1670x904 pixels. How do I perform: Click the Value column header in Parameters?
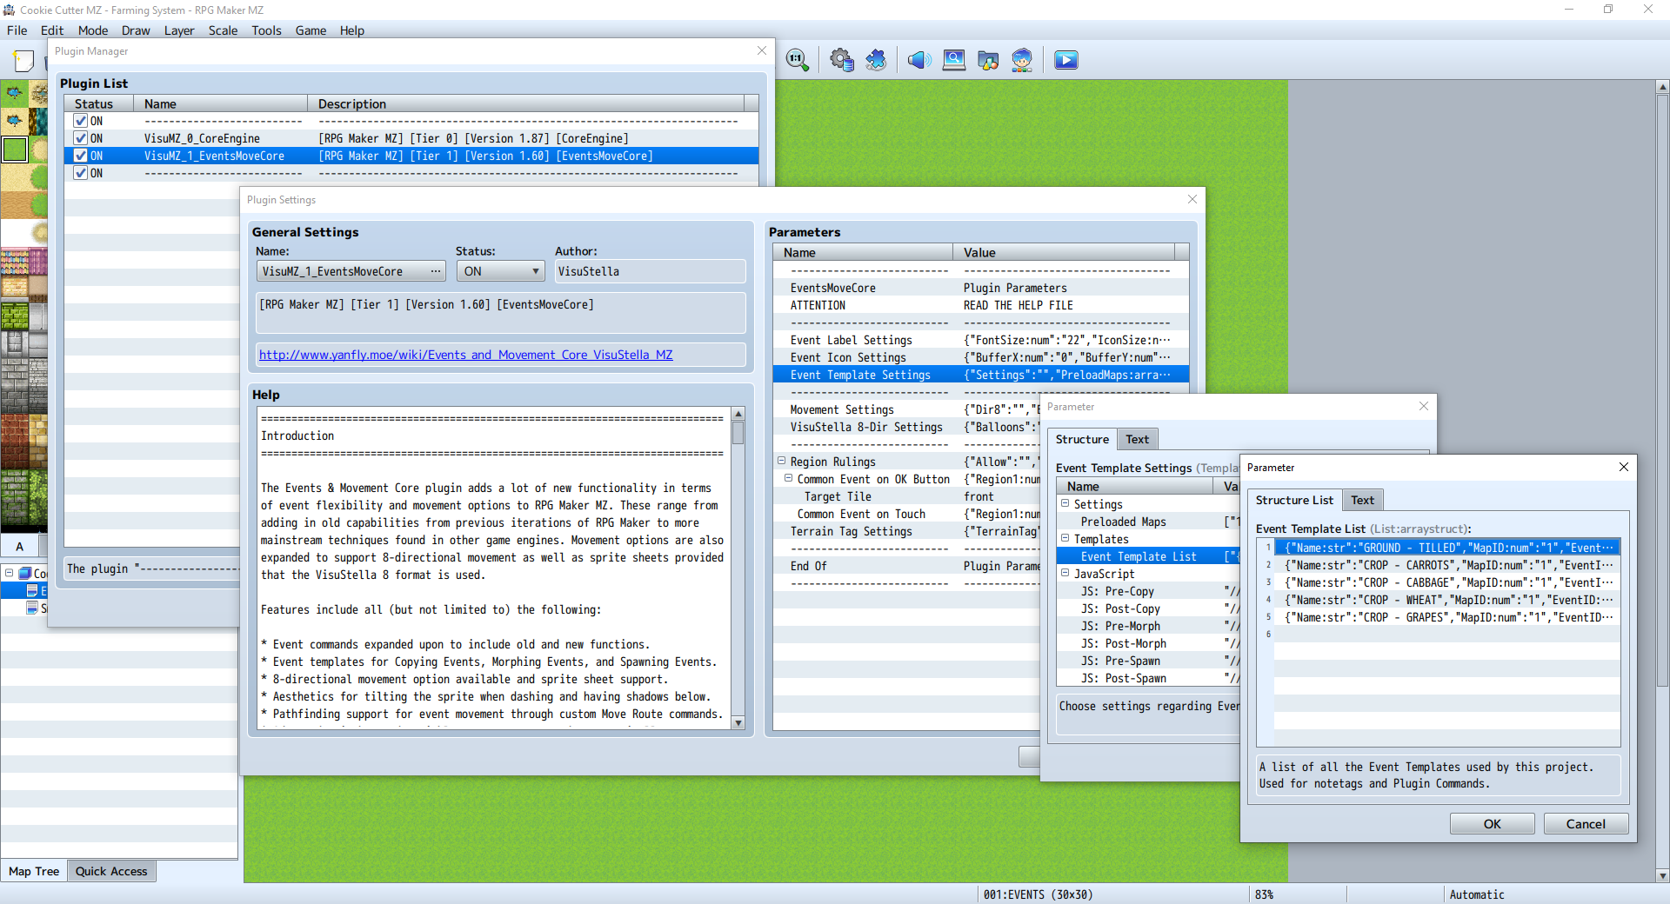1063,252
